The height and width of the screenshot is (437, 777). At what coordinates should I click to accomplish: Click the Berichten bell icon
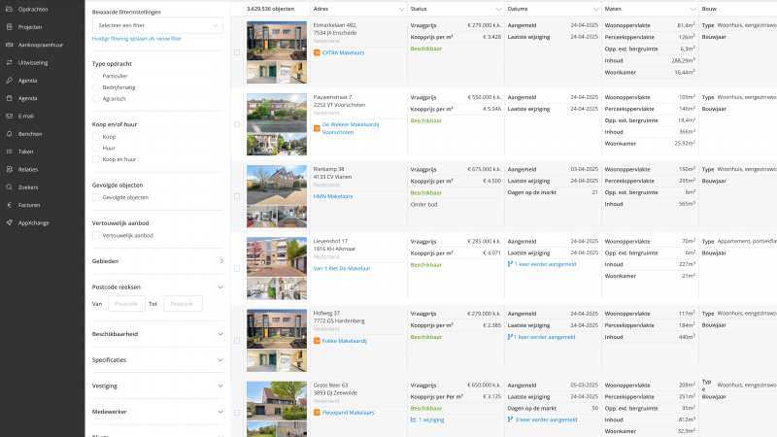click(x=9, y=133)
